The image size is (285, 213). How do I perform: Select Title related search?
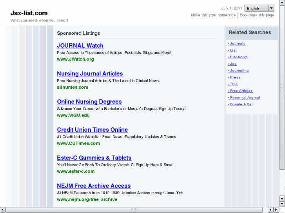(x=232, y=84)
